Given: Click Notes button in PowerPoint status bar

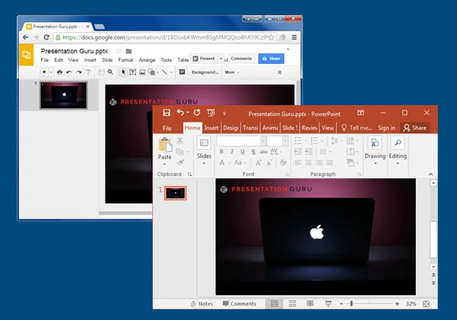Looking at the screenshot, I should click(202, 304).
